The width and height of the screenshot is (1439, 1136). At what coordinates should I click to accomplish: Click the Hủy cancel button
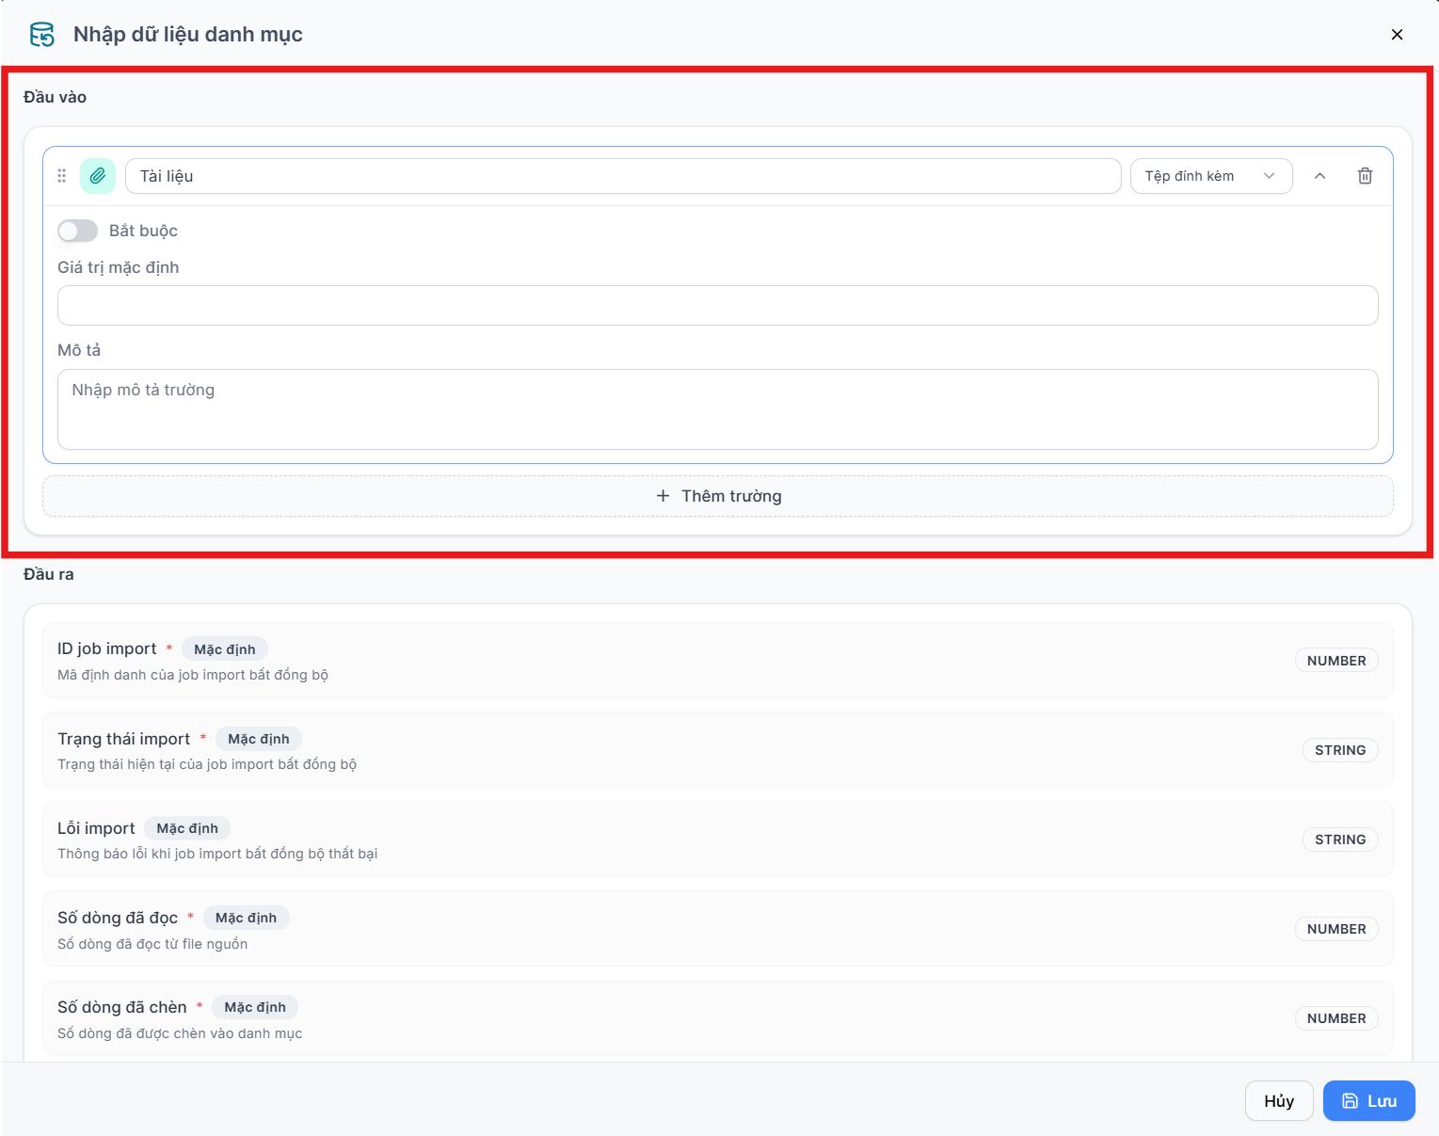click(1278, 1101)
